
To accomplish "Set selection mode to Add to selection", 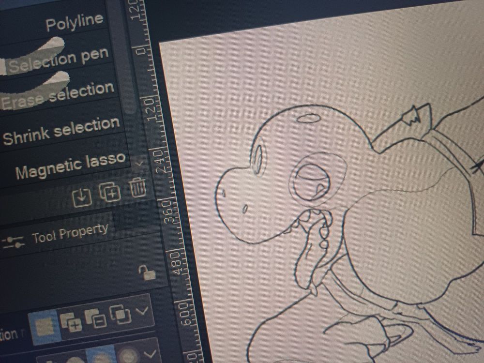I will tap(71, 322).
